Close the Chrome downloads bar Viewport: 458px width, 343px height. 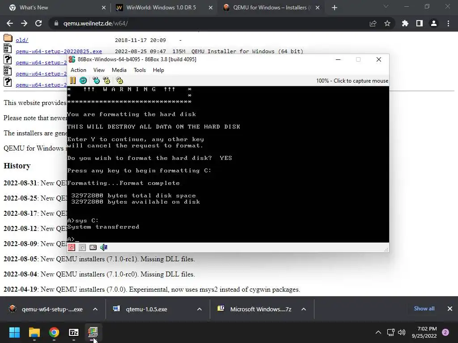(450, 309)
